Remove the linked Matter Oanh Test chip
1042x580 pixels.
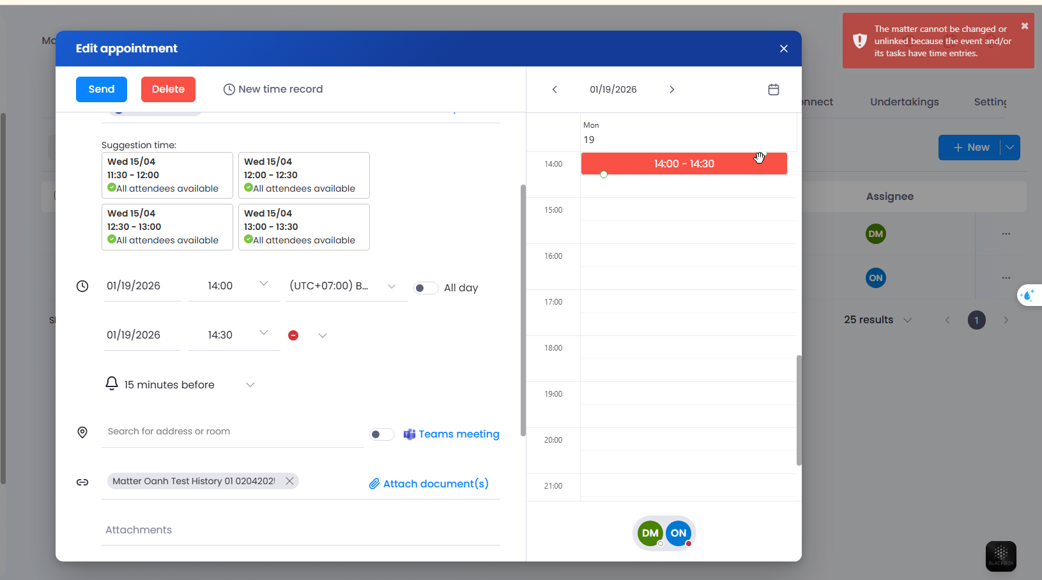point(289,481)
